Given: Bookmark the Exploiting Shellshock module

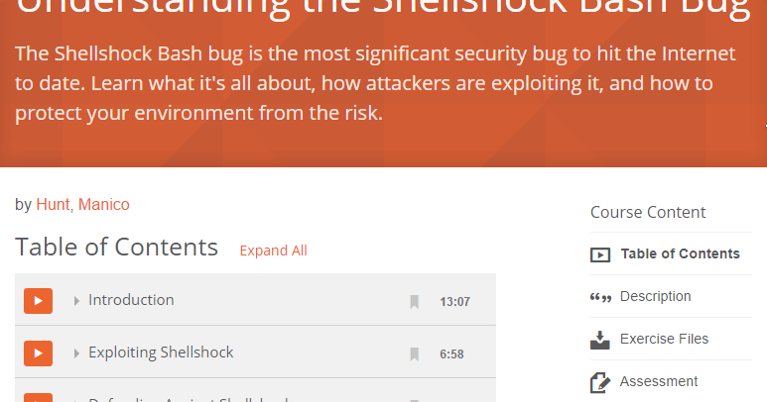Looking at the screenshot, I should point(415,354).
